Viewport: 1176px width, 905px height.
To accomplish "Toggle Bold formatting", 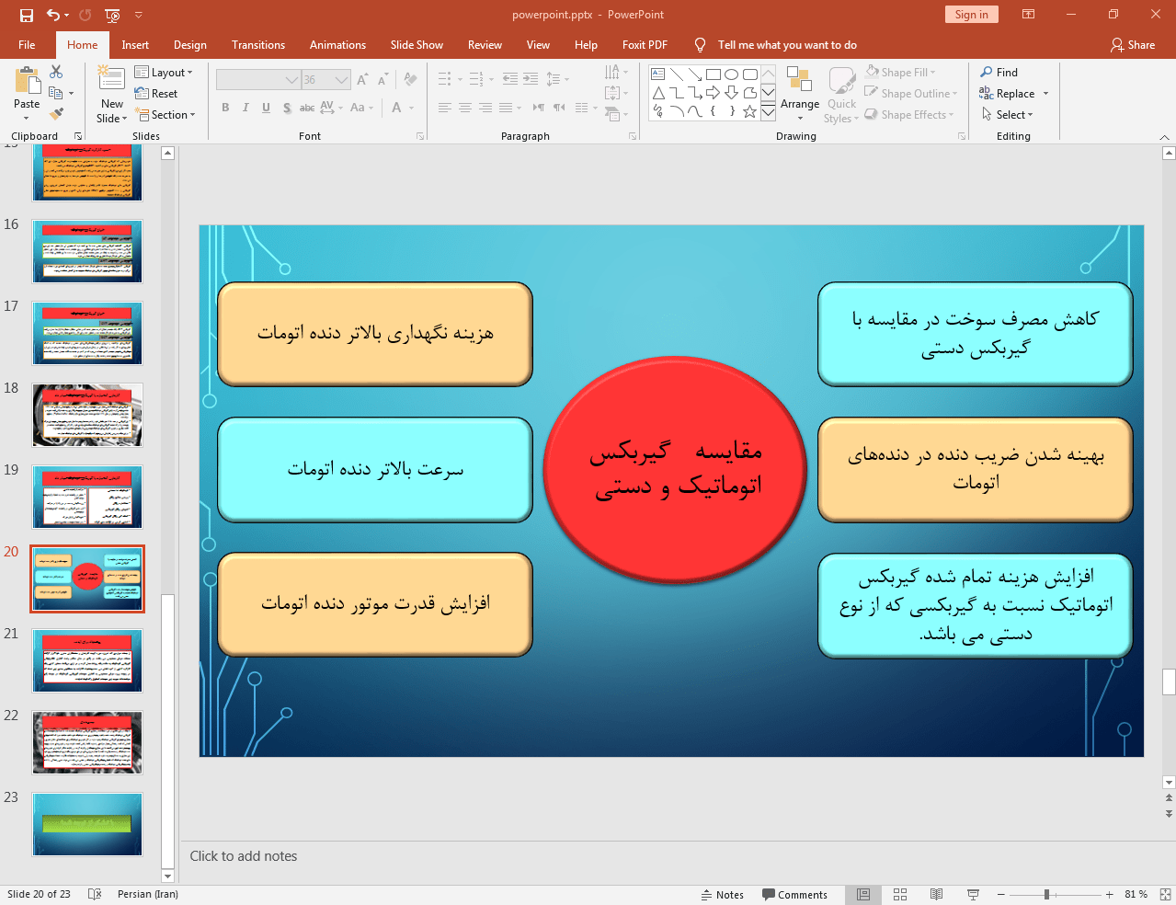I will pos(225,108).
